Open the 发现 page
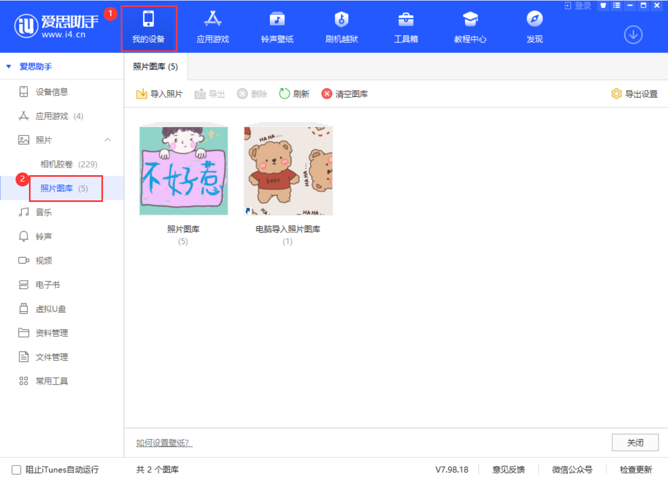Viewport: 668px width, 481px height. (x=534, y=27)
